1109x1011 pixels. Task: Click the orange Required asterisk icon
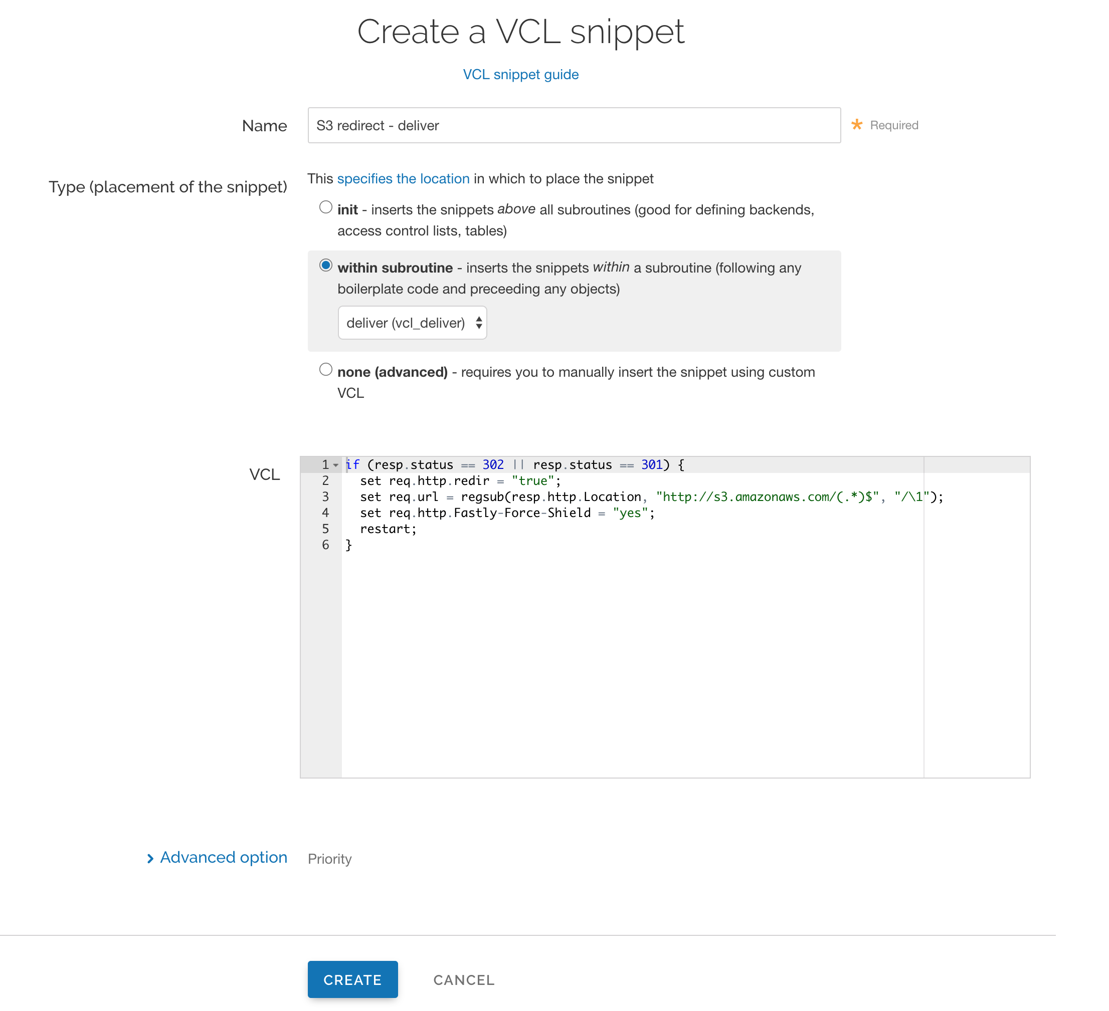[856, 125]
